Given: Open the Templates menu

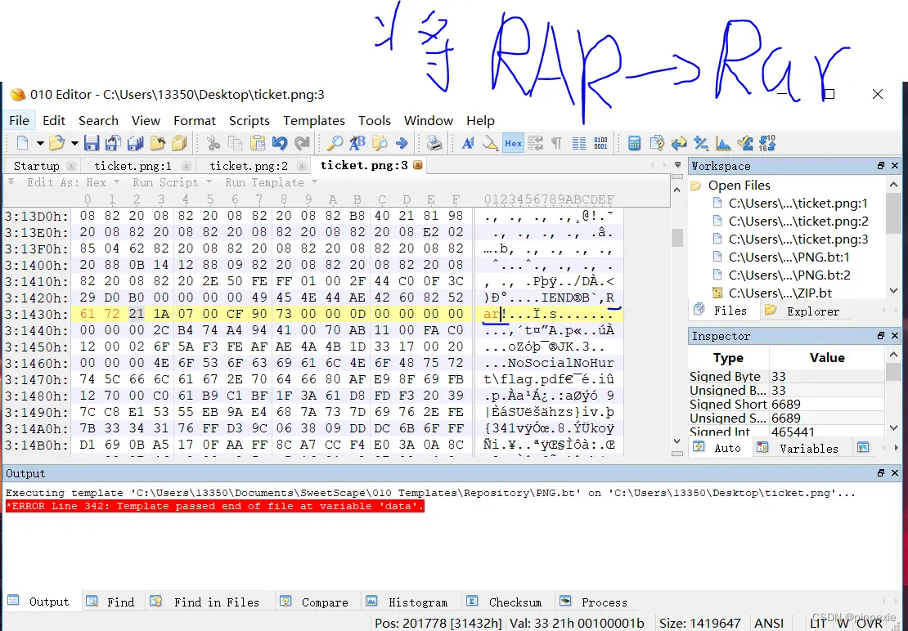Looking at the screenshot, I should [314, 120].
